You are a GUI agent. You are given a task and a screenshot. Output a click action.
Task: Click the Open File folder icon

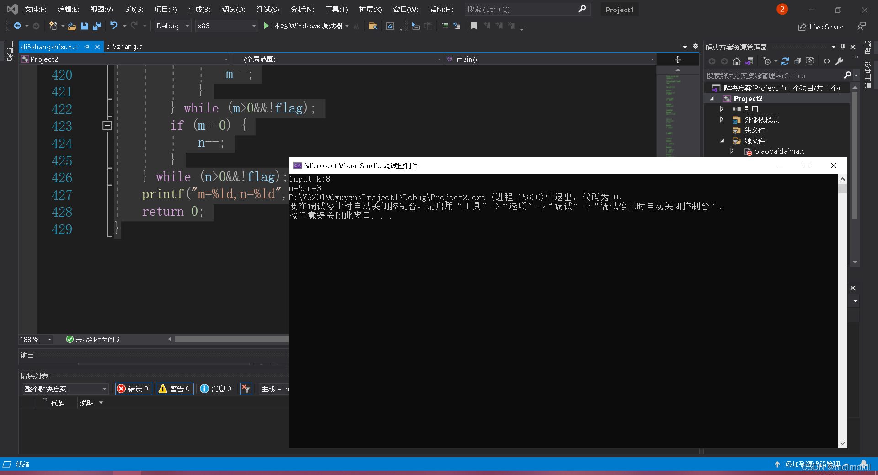72,26
